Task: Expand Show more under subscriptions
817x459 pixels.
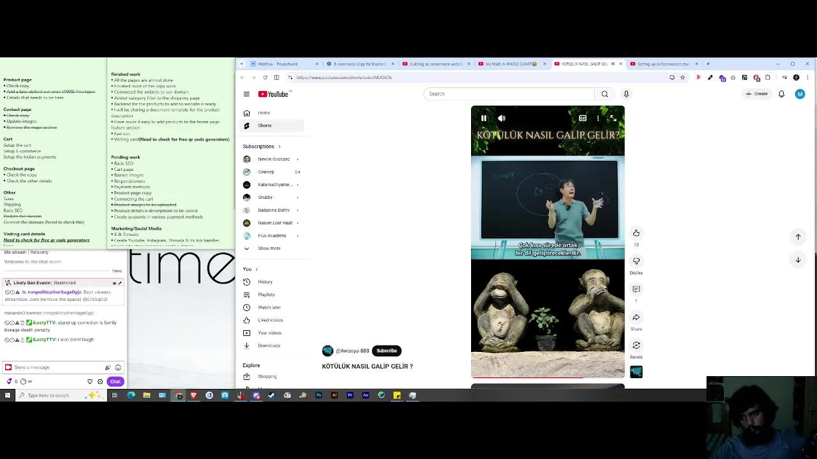Action: (273, 248)
